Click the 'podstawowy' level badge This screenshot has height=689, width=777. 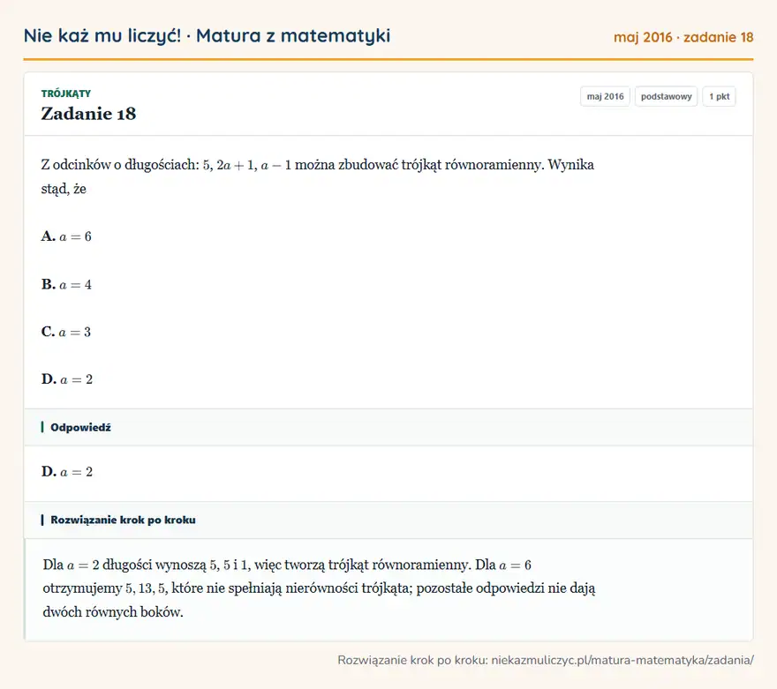point(666,96)
